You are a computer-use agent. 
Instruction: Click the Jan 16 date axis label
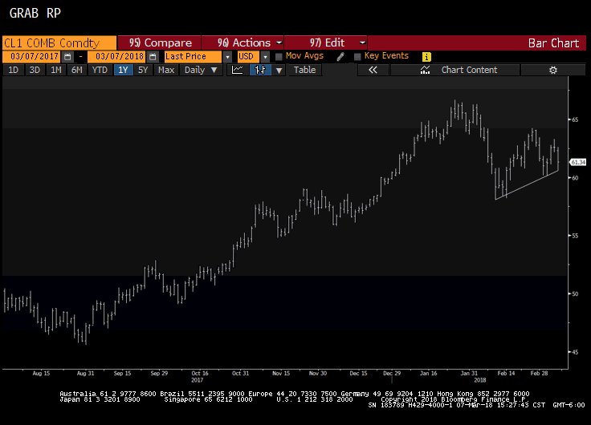429,374
